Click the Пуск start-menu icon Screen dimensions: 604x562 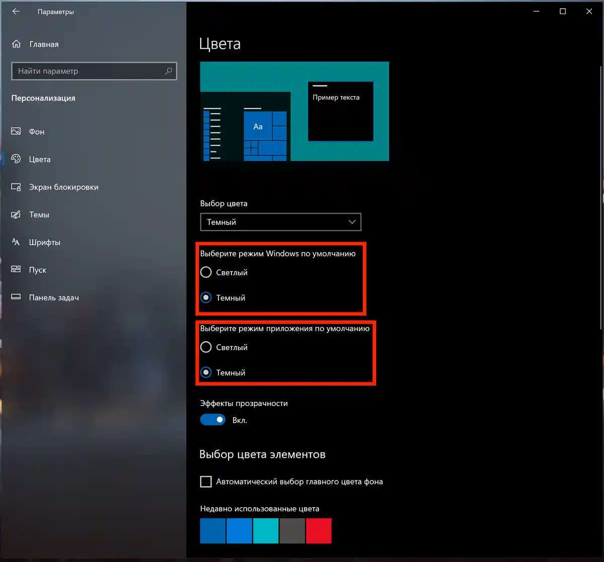click(x=16, y=270)
